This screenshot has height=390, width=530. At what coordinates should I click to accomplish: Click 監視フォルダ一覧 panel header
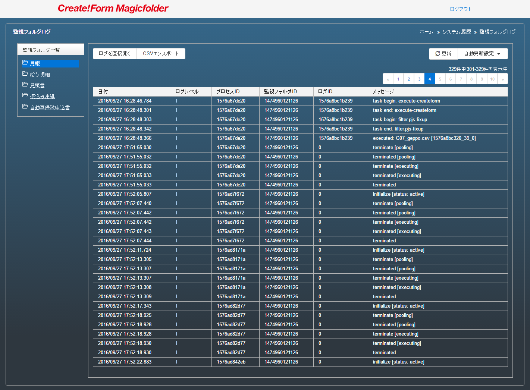[x=51, y=50]
